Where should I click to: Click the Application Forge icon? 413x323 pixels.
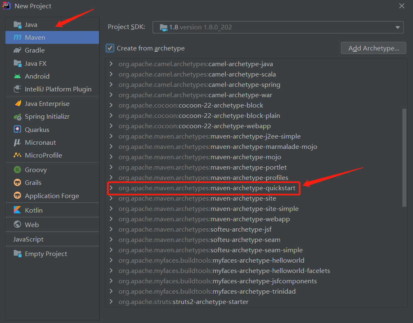point(17,196)
